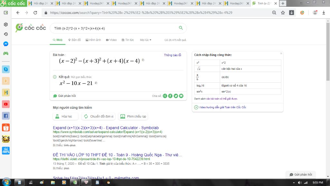
Task: Open the Hoidap247 sidebar shortcut
Action: [6, 92]
